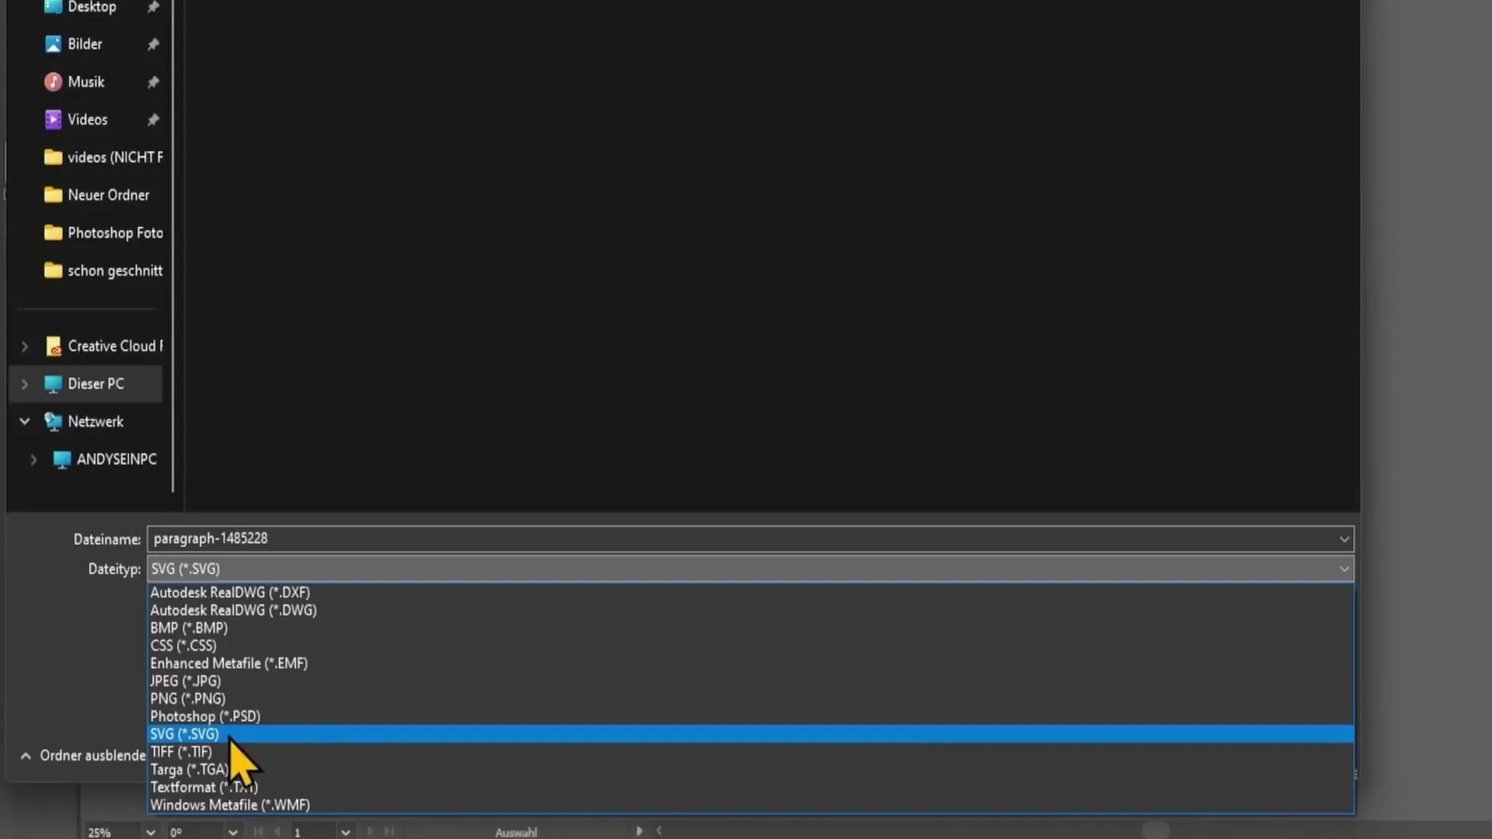Select CSS (*.CSS) export format
Image resolution: width=1492 pixels, height=839 pixels.
coord(183,646)
